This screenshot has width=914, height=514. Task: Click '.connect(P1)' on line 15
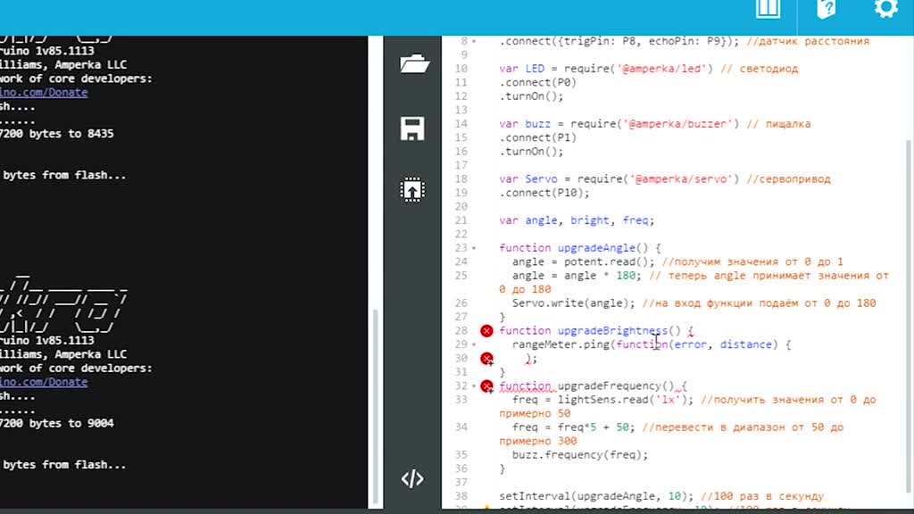538,137
